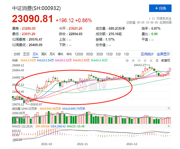Click the volume MA10:895.79万手 label

pyautogui.click(x=74, y=109)
